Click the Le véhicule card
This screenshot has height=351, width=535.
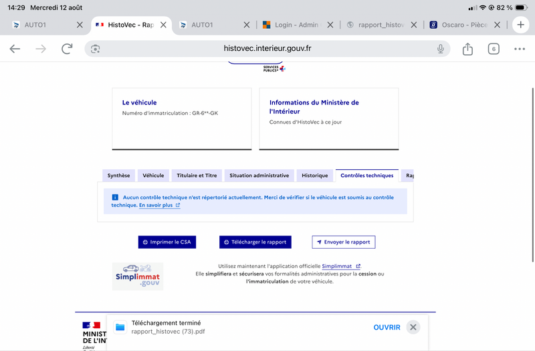pos(182,119)
